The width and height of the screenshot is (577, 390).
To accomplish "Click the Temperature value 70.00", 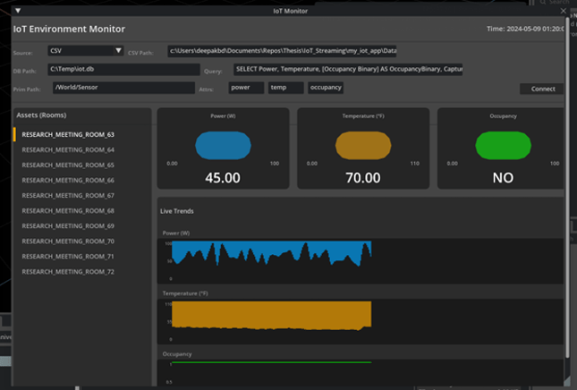I will point(363,178).
